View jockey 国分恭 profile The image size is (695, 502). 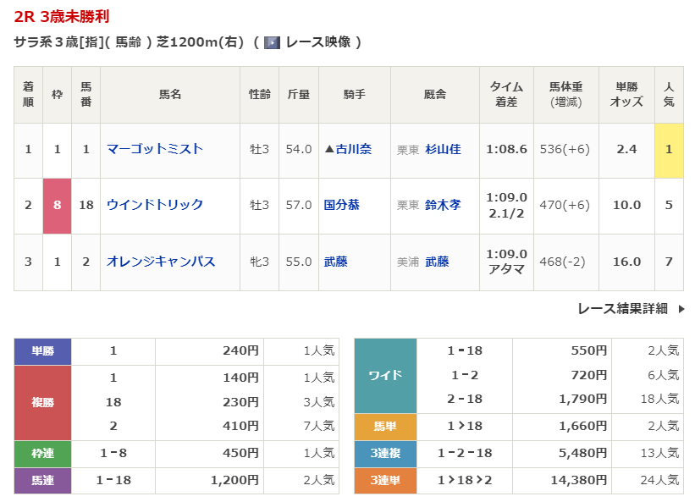pyautogui.click(x=342, y=205)
